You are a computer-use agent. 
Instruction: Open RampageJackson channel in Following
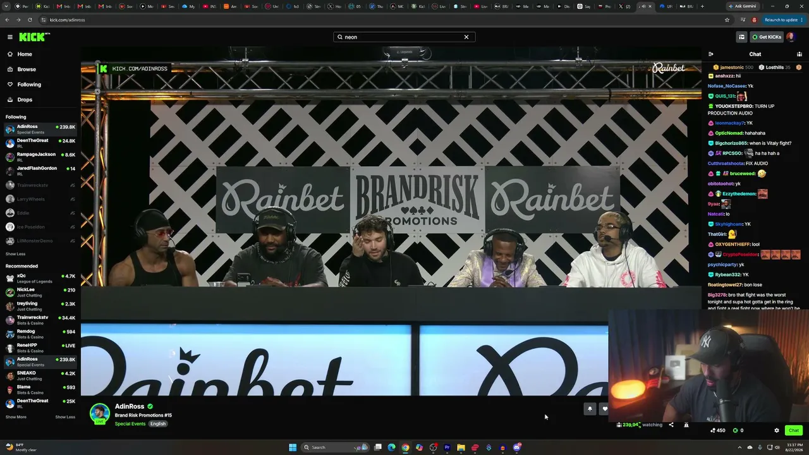pos(40,157)
